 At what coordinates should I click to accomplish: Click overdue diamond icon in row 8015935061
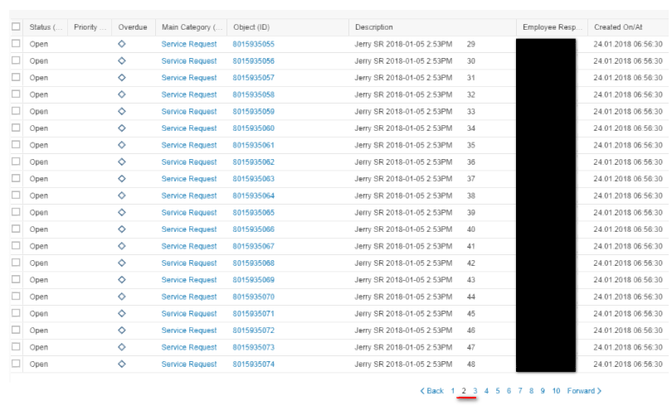[x=122, y=145]
